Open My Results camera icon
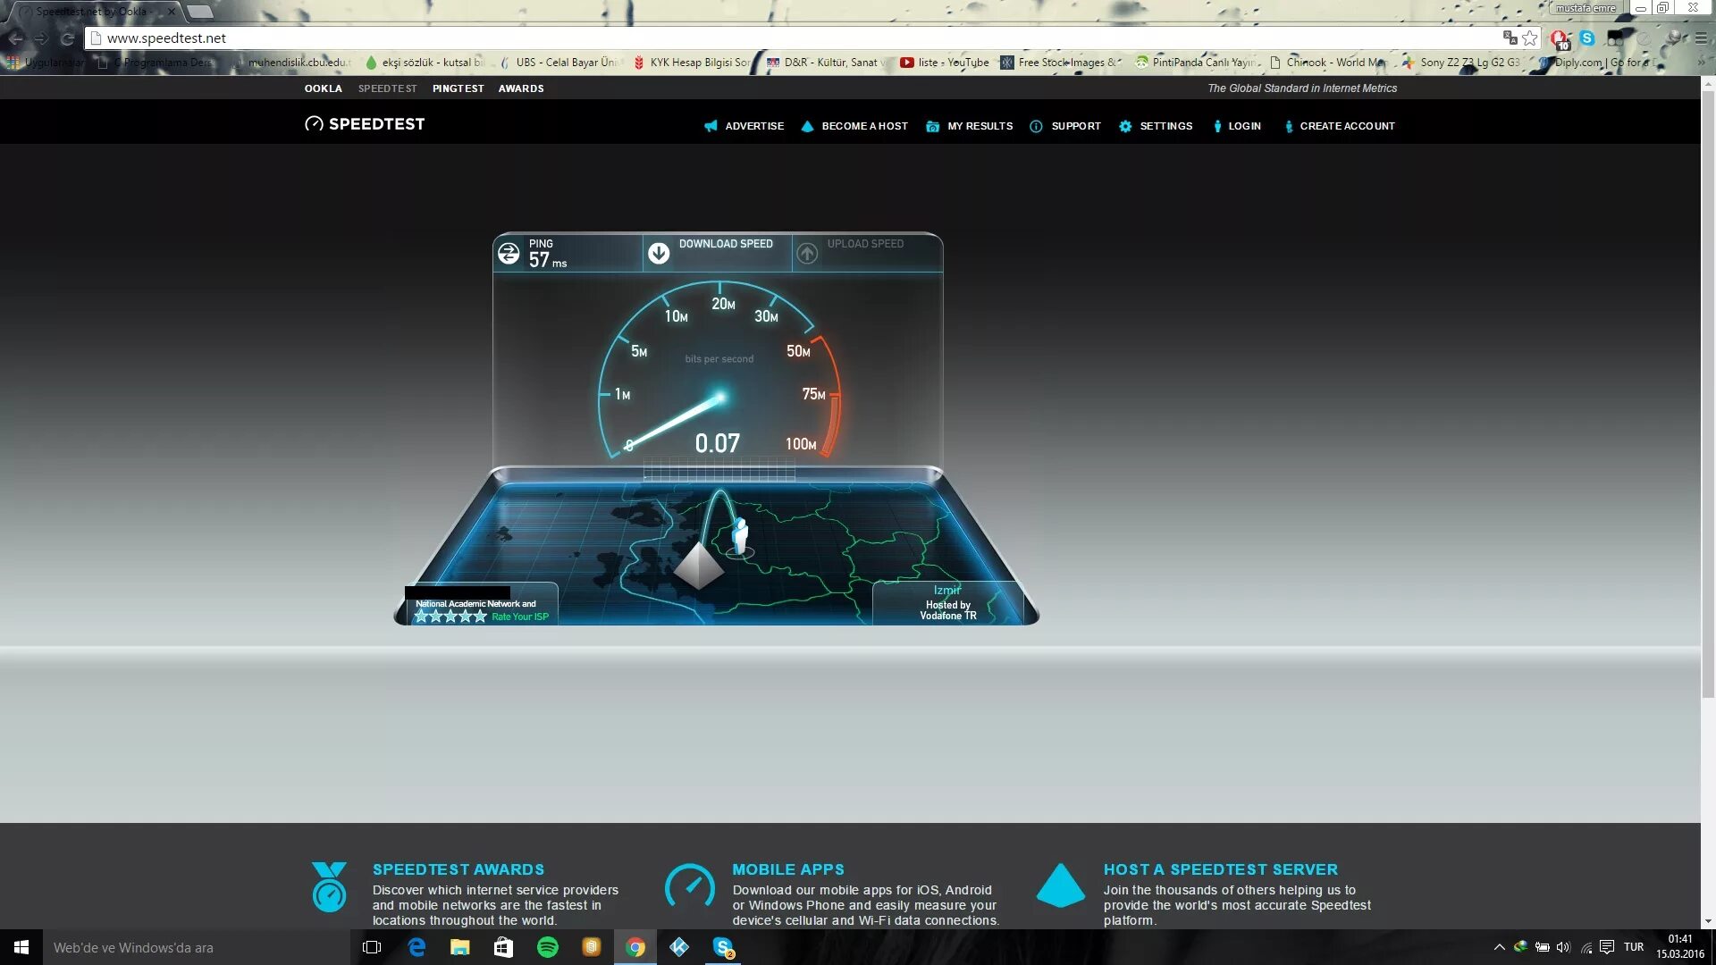1716x965 pixels. point(932,126)
